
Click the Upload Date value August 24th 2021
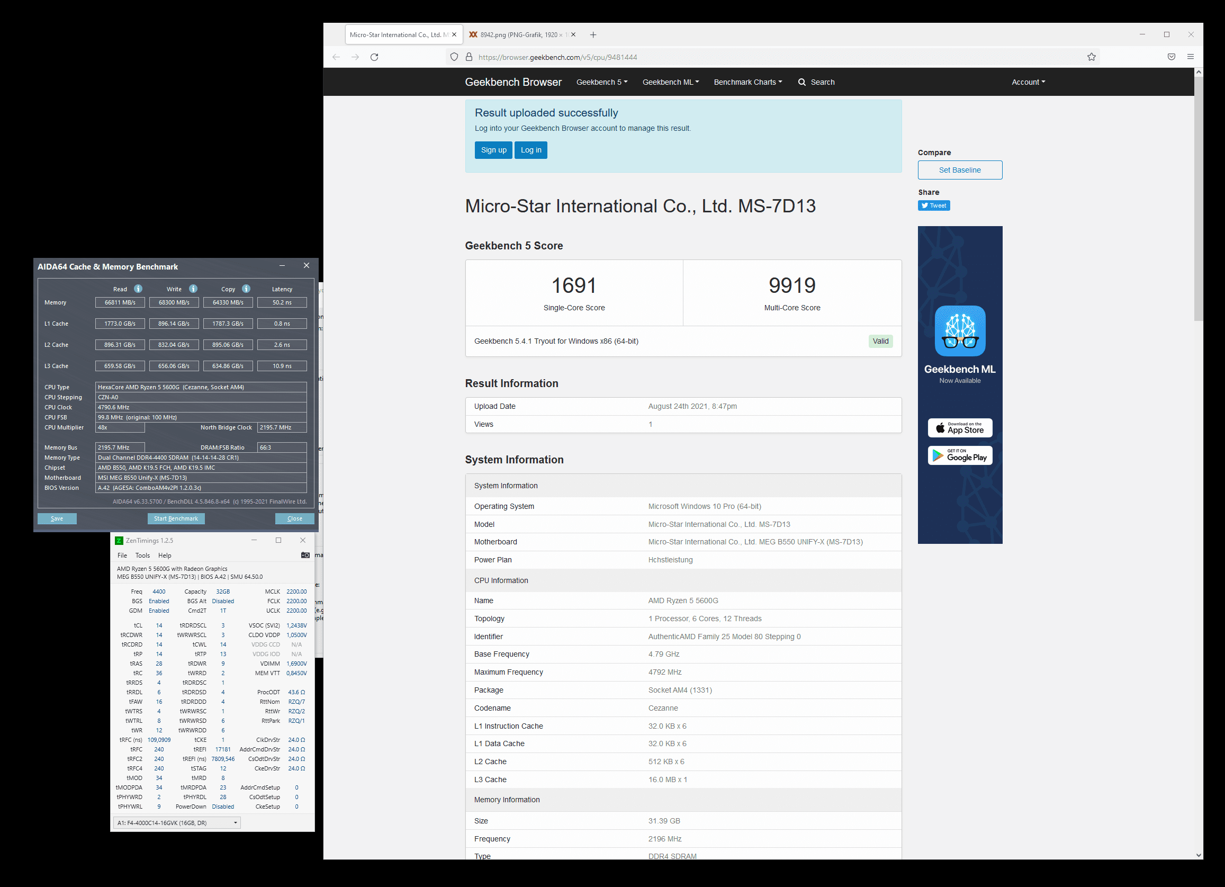tap(692, 406)
